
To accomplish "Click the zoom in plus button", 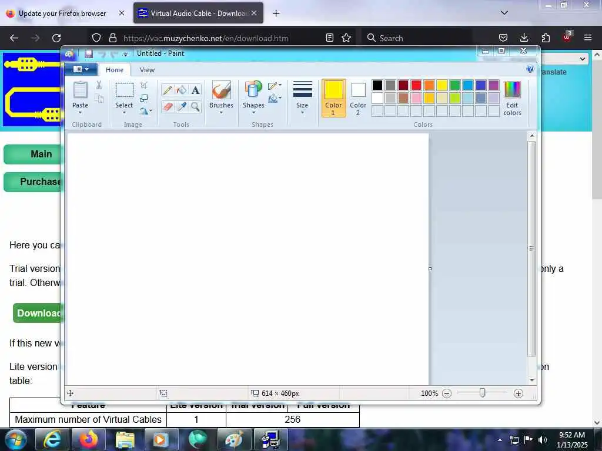I will click(519, 393).
